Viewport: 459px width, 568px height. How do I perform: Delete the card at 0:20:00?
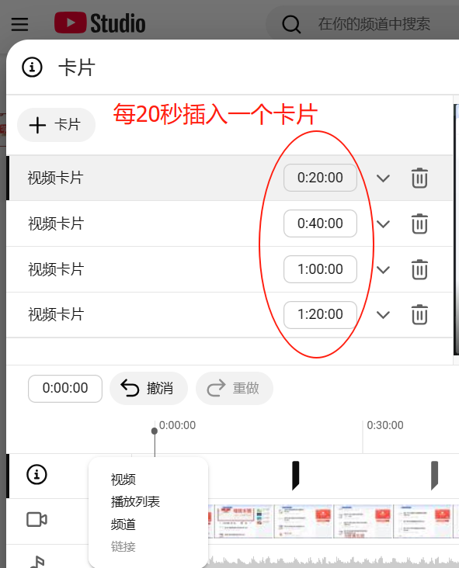tap(419, 178)
